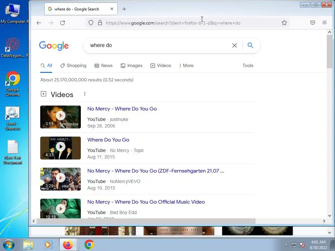Click the padlock site security icon
This screenshot has width=335, height=251.
(100, 23)
